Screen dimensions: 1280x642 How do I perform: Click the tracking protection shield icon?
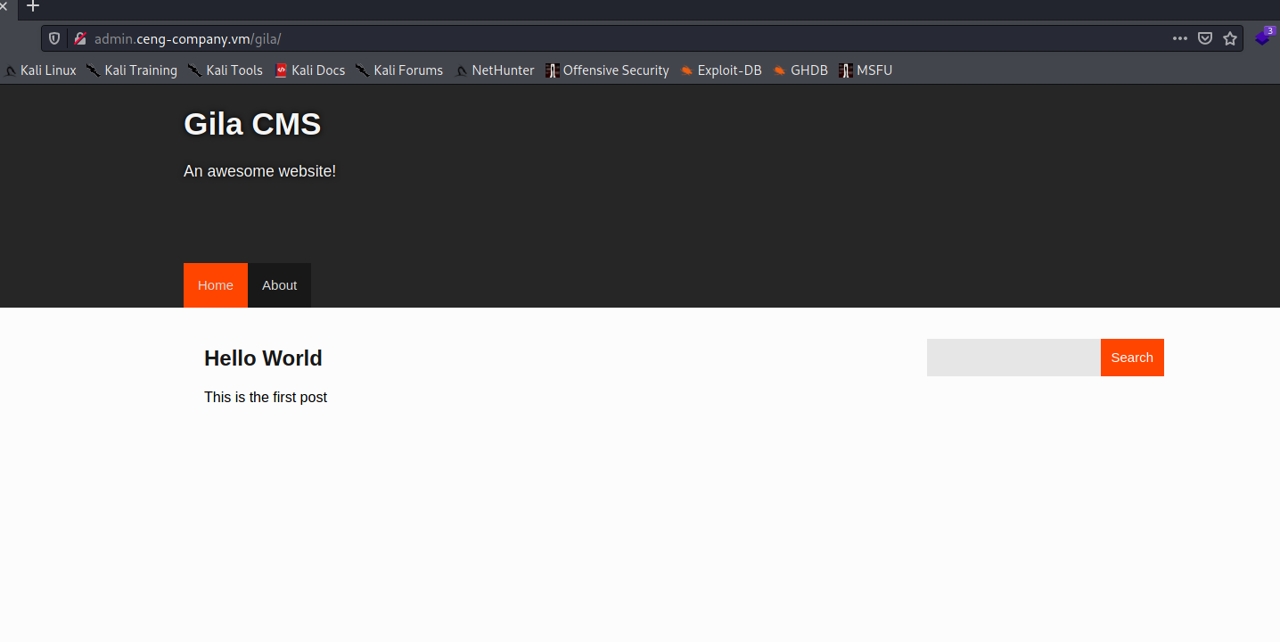click(54, 38)
